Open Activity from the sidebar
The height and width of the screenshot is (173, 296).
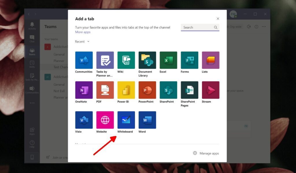tap(32, 25)
